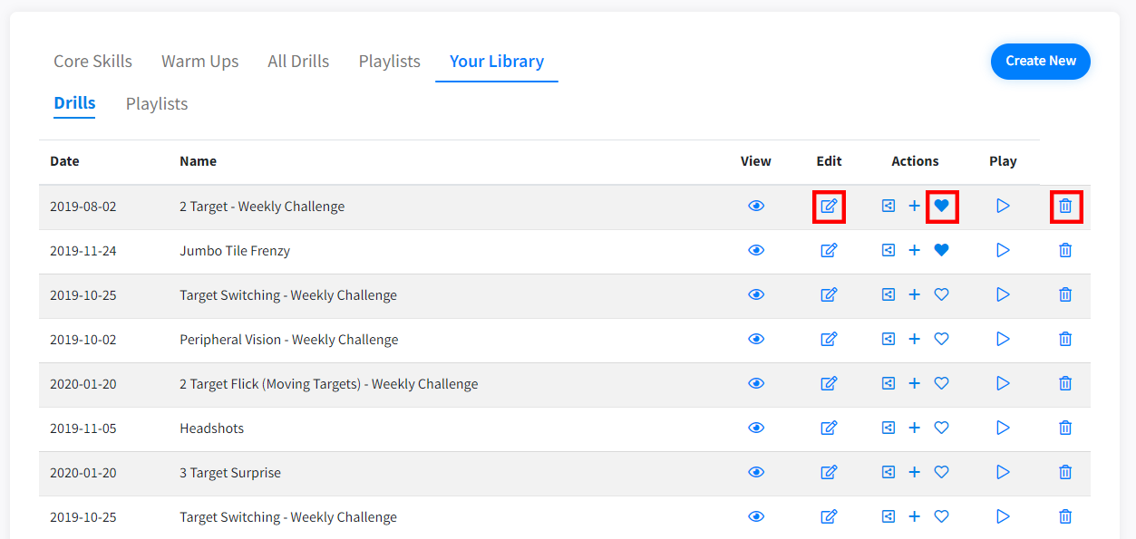This screenshot has width=1136, height=539.
Task: Switch to the Core Skills tab
Action: tap(92, 62)
